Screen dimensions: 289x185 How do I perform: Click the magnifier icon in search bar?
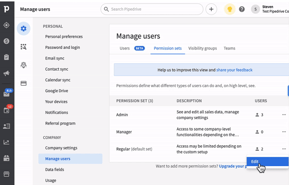pos(106,9)
